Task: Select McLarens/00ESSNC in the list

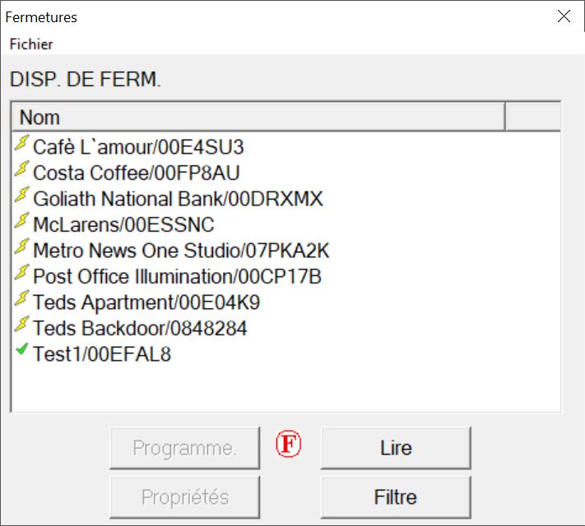Action: coord(123,224)
